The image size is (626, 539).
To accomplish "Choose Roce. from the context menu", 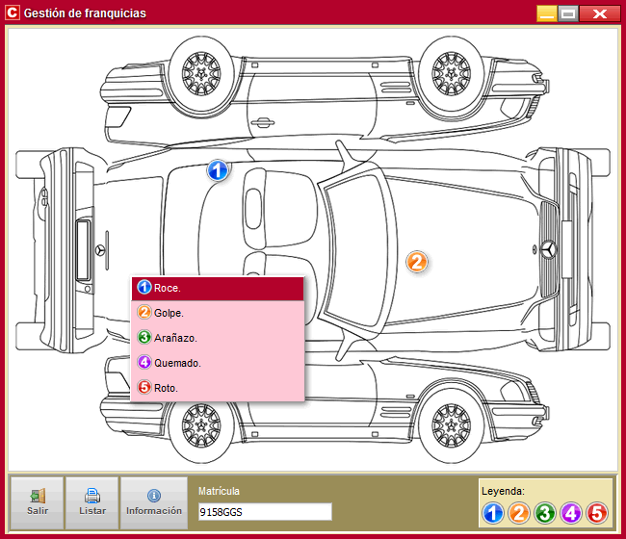I will coord(218,288).
